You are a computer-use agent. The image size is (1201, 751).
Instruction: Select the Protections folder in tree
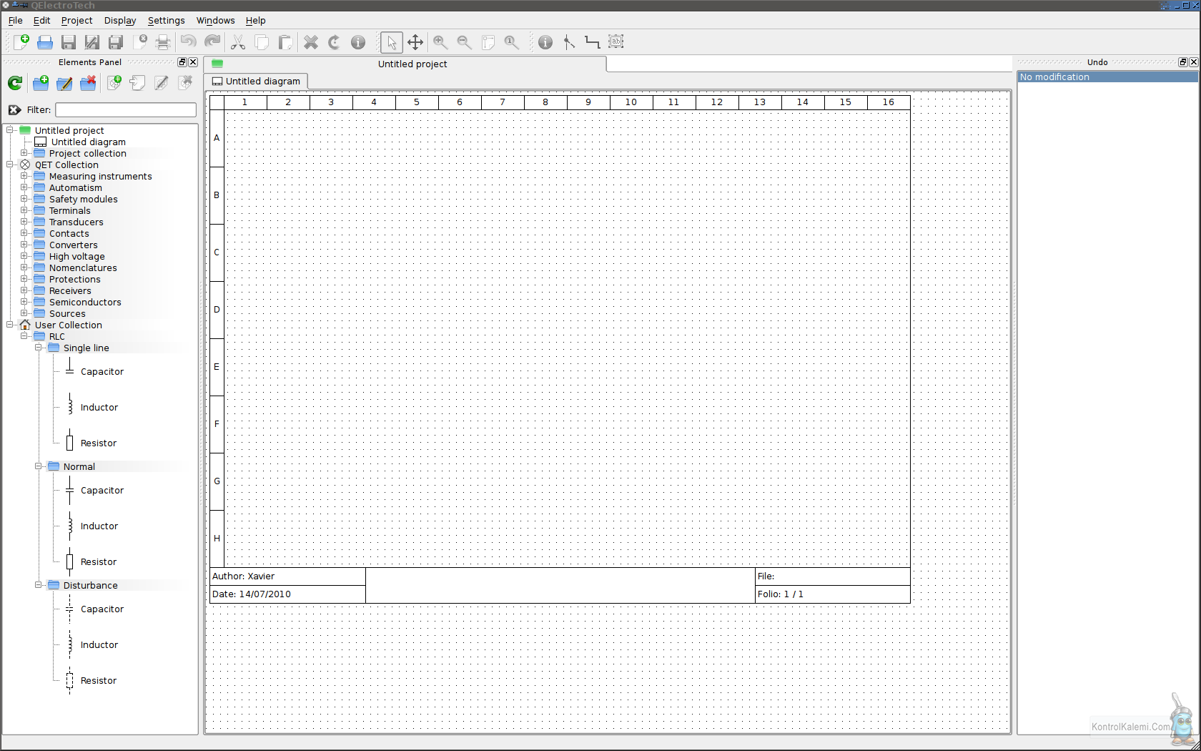click(74, 279)
